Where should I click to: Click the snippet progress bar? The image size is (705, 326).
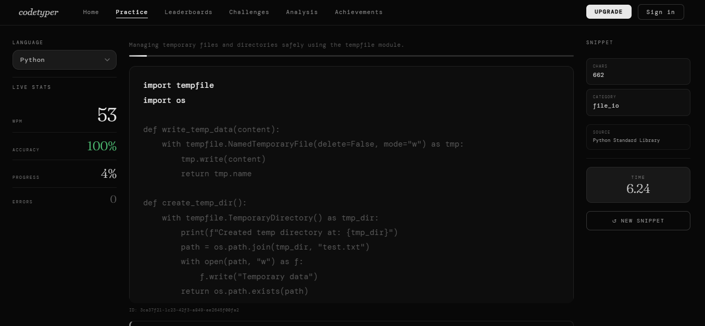351,56
